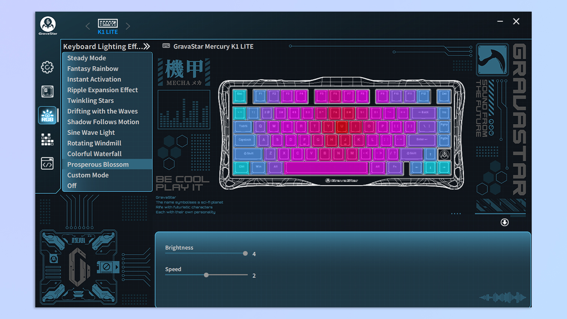
Task: Turn lighting Off in the effects list
Action: pos(107,186)
